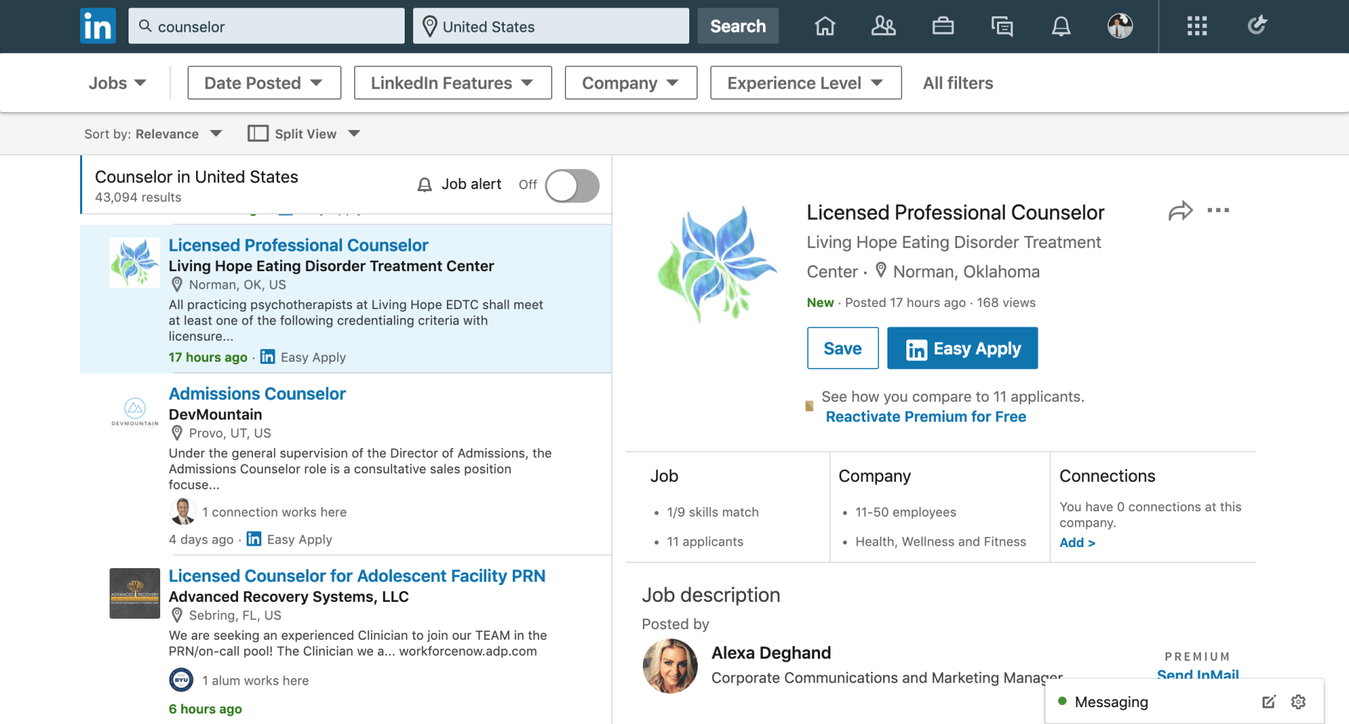Click the Split View layout icon
1349x724 pixels.
click(258, 133)
